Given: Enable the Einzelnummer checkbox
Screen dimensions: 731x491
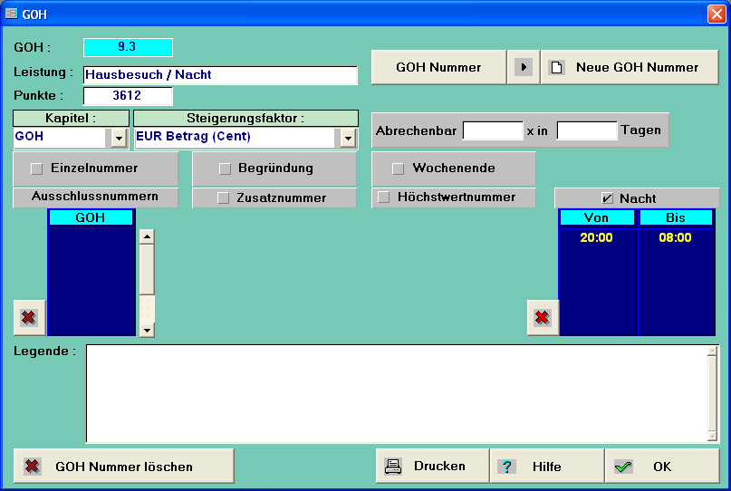Looking at the screenshot, I should 37,168.
